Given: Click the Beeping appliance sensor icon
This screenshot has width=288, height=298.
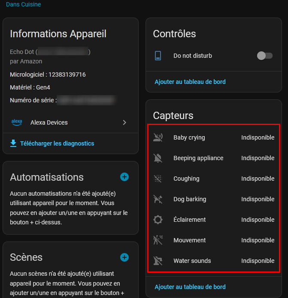Looking at the screenshot, I should click(158, 158).
